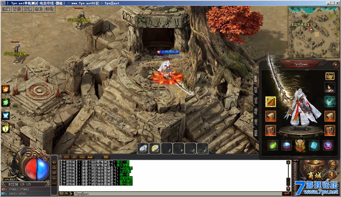This screenshot has width=341, height=197.
Task: Select the right bracelet equipment slot
Action: pos(330,116)
